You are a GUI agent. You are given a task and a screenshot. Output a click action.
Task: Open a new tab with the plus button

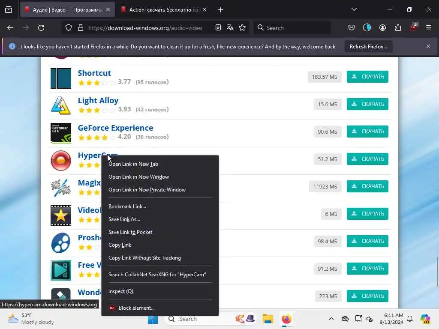220,10
